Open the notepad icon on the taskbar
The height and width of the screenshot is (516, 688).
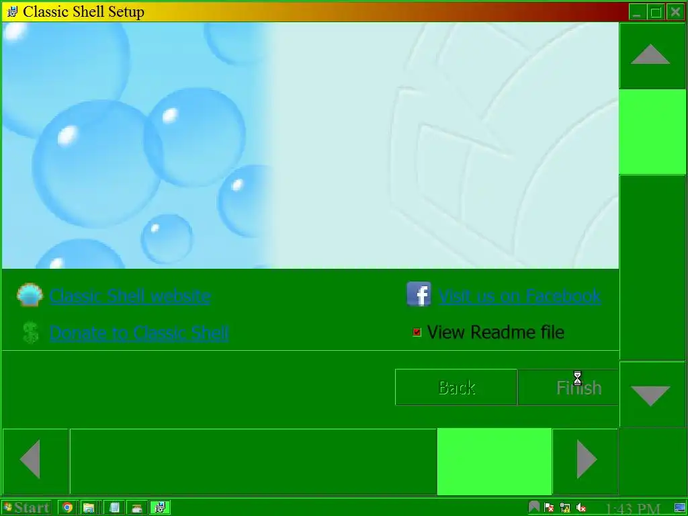click(x=114, y=508)
